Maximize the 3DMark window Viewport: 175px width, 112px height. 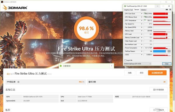[166, 2]
